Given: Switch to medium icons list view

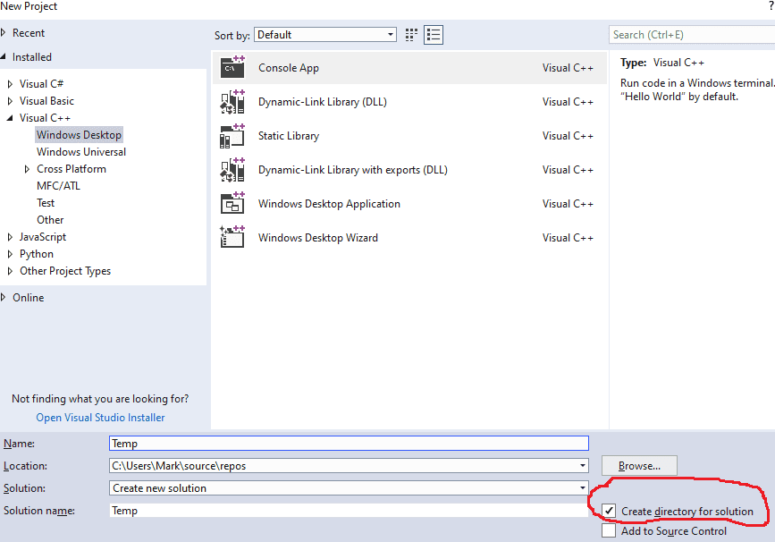Looking at the screenshot, I should coord(434,35).
